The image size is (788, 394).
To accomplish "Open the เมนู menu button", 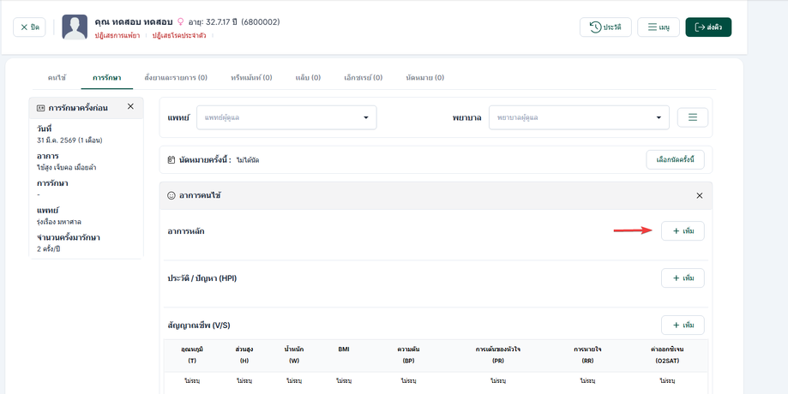I will click(659, 27).
